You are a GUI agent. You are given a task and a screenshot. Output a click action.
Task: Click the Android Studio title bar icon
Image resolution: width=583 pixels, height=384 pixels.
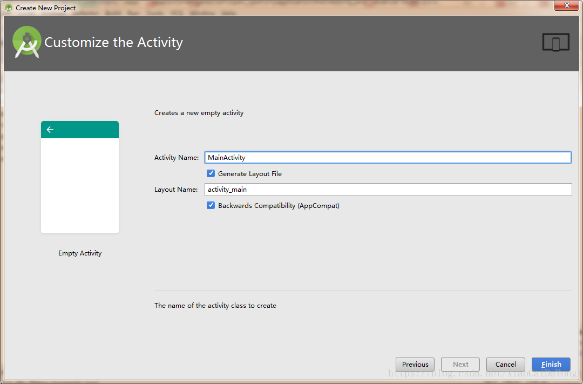(x=9, y=8)
